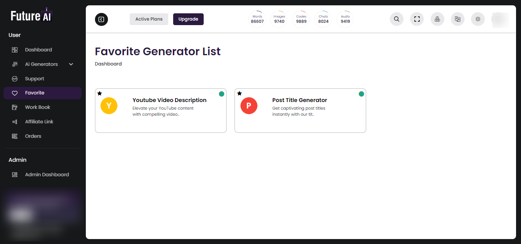Collapse the Ai Generators chevron
The image size is (521, 244).
[x=71, y=64]
